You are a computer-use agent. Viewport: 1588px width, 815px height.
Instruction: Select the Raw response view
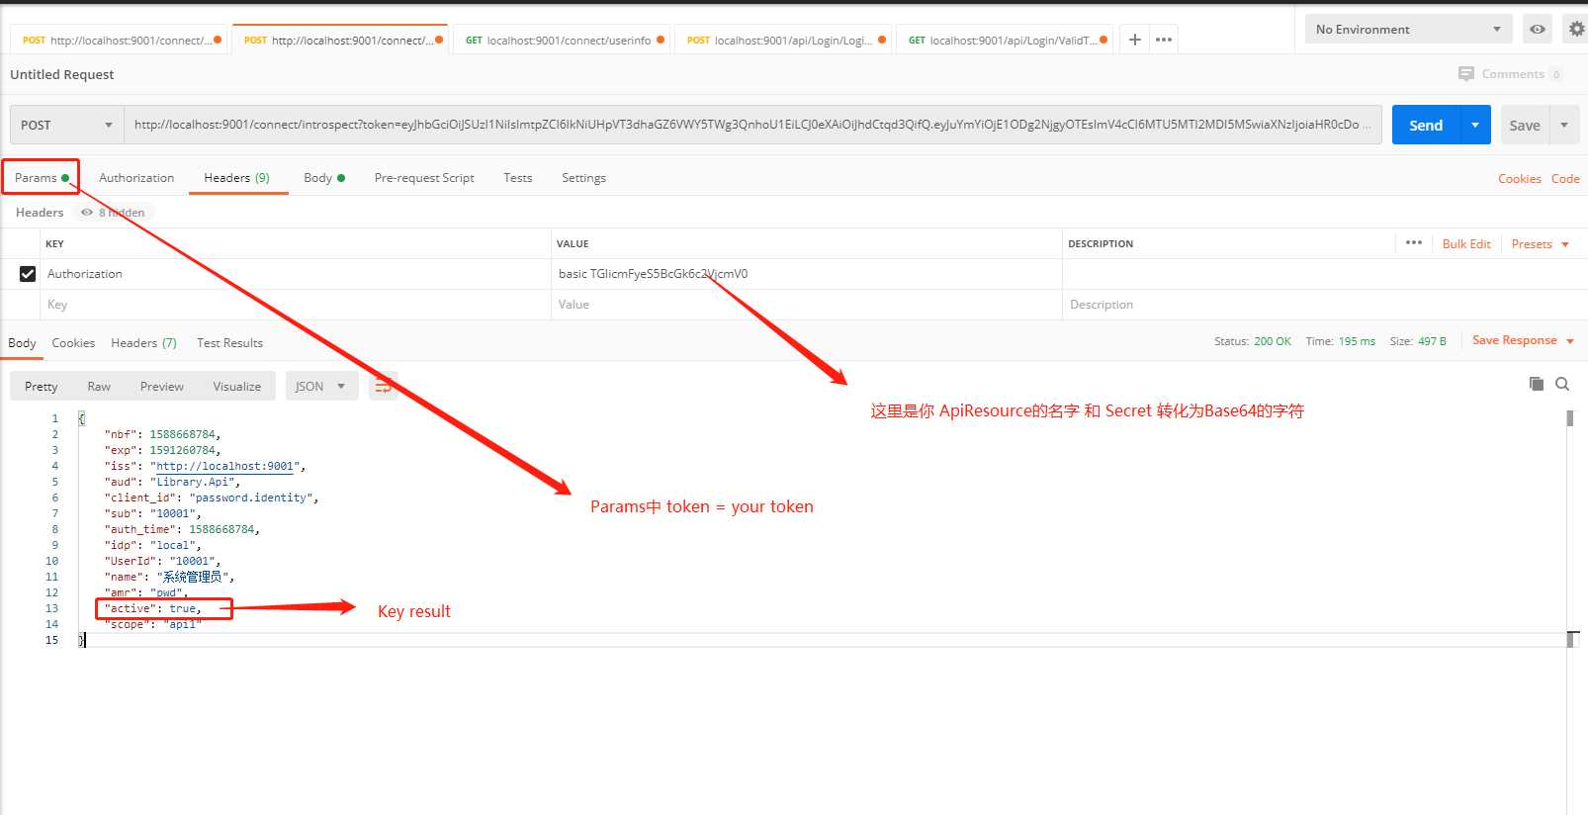click(x=99, y=387)
